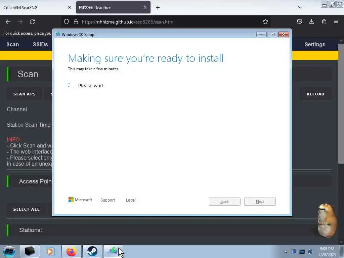
Task: Click the "Stations:" heading
Action: (x=31, y=230)
